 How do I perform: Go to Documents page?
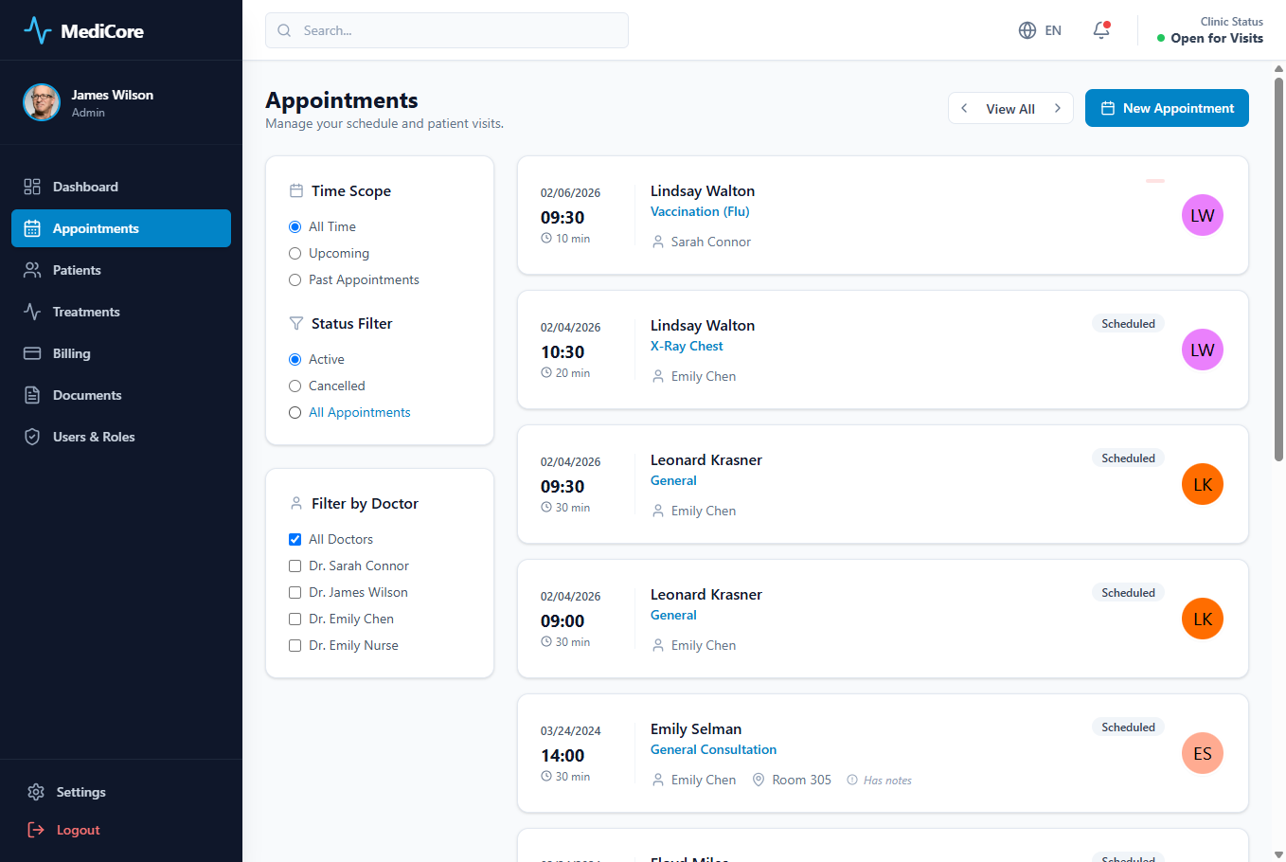click(121, 395)
